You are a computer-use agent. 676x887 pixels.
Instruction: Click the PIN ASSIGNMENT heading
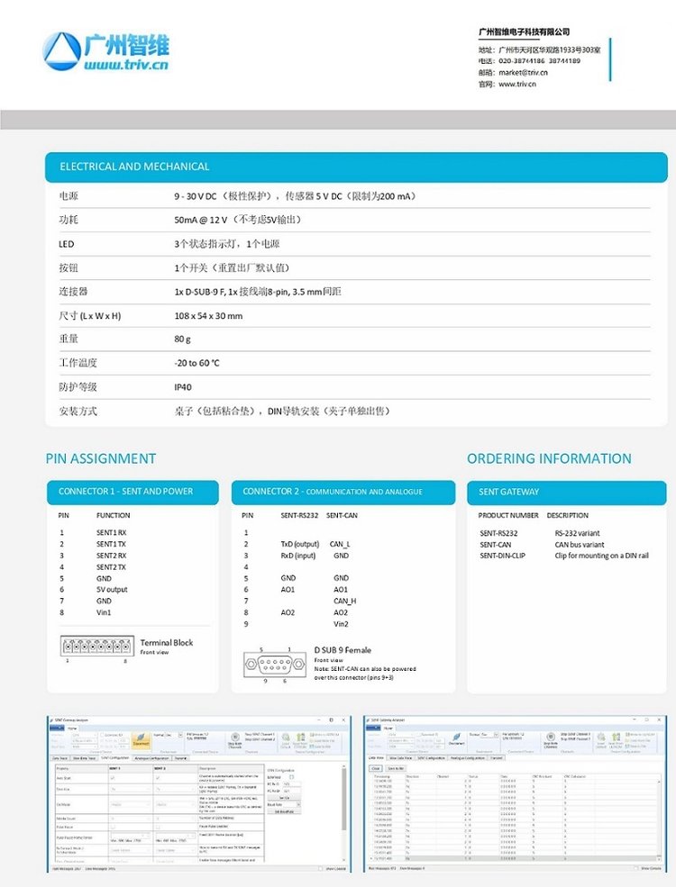click(101, 458)
